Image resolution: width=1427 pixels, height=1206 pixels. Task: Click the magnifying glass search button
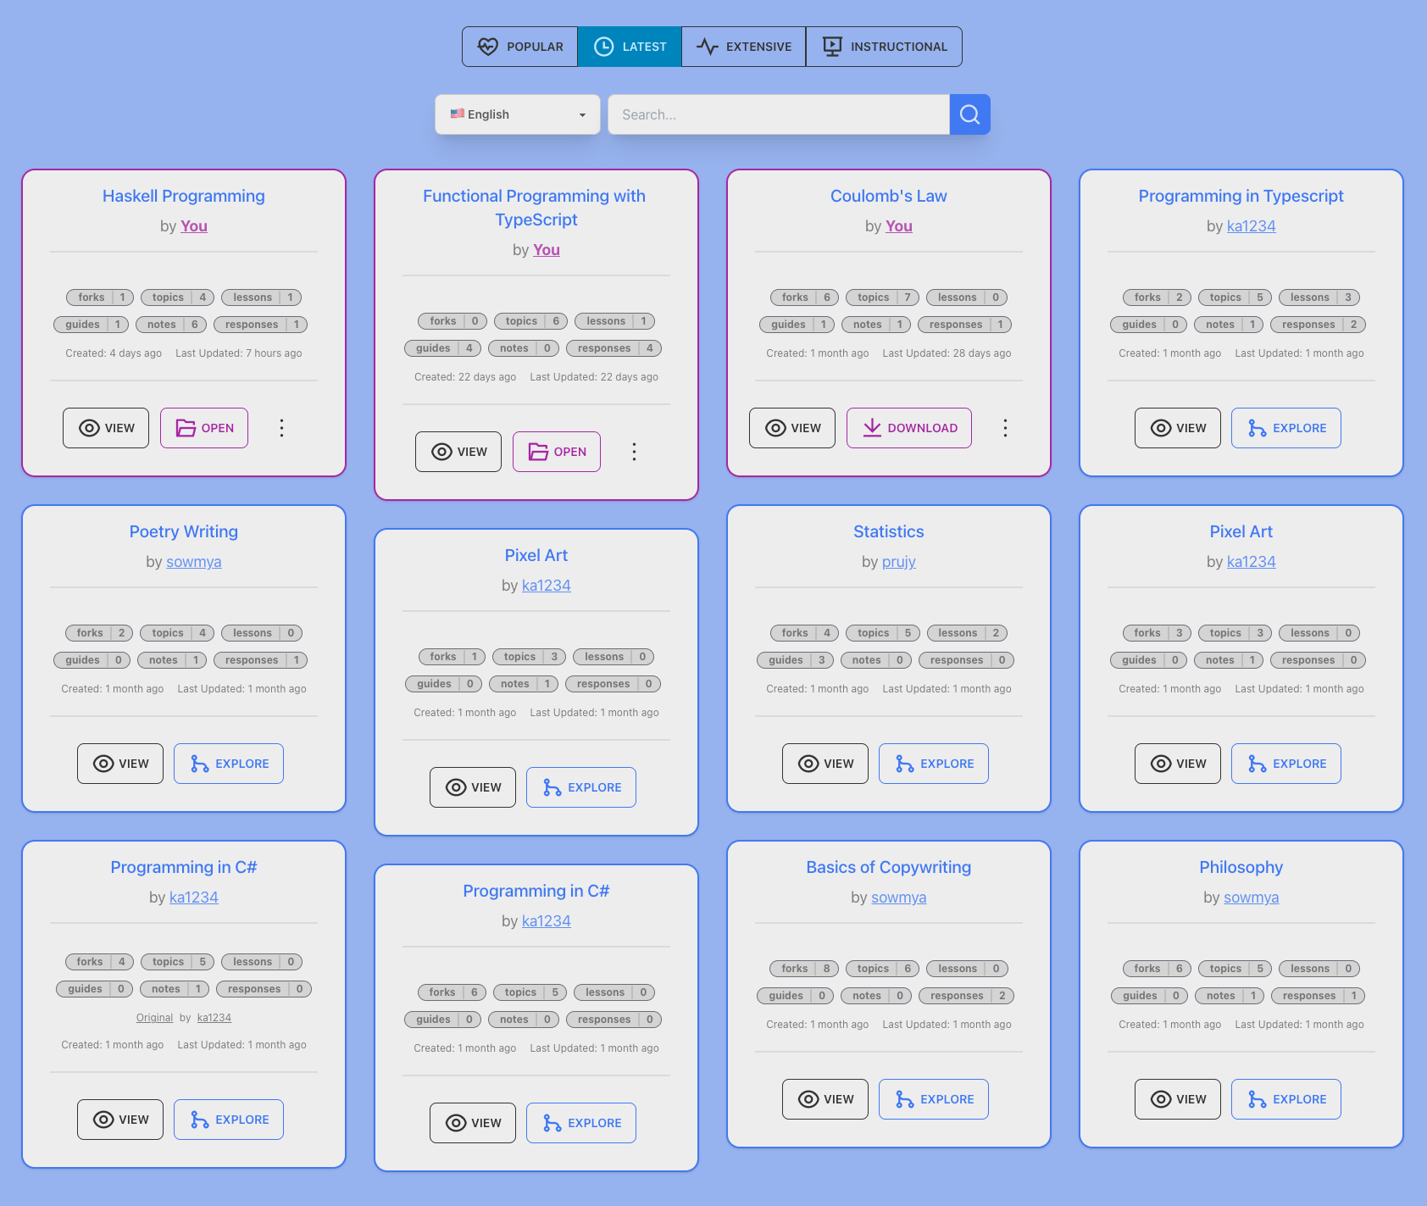tap(969, 114)
